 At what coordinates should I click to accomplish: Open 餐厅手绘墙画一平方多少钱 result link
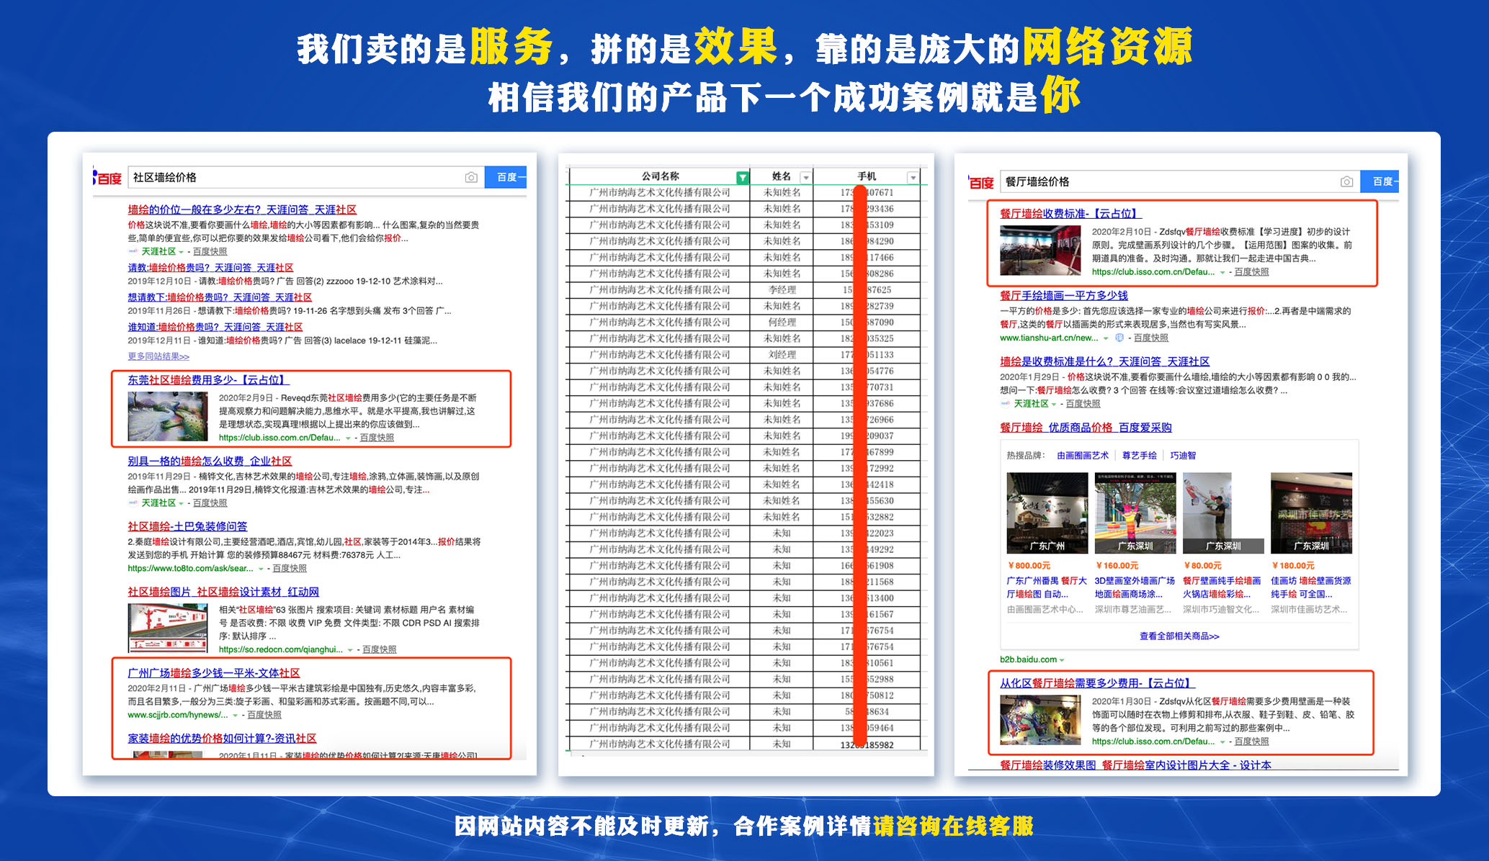click(1063, 295)
